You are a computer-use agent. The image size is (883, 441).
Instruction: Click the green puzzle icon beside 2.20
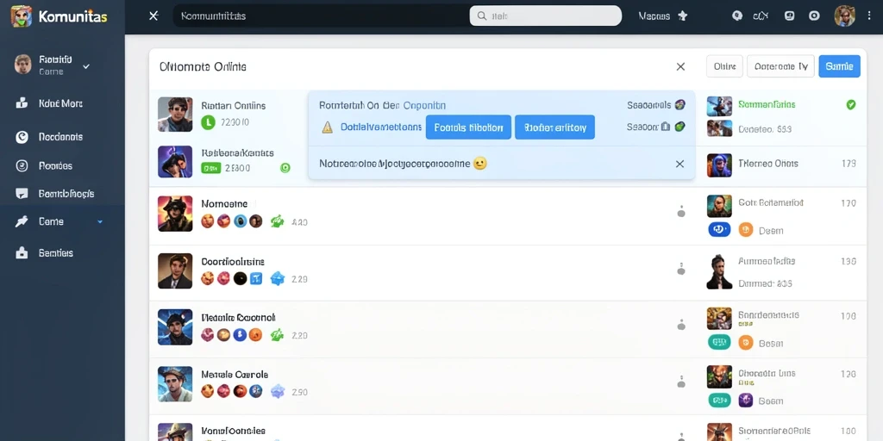coord(277,335)
